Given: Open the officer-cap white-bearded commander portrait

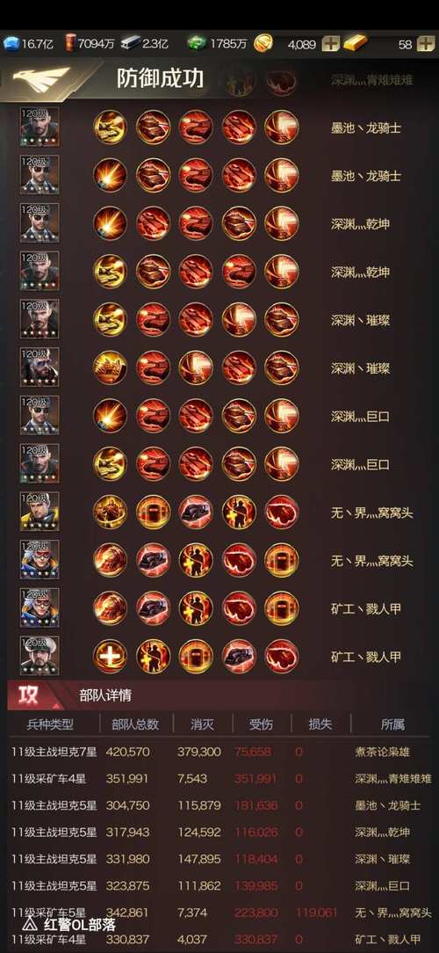Looking at the screenshot, I should click(x=40, y=656).
